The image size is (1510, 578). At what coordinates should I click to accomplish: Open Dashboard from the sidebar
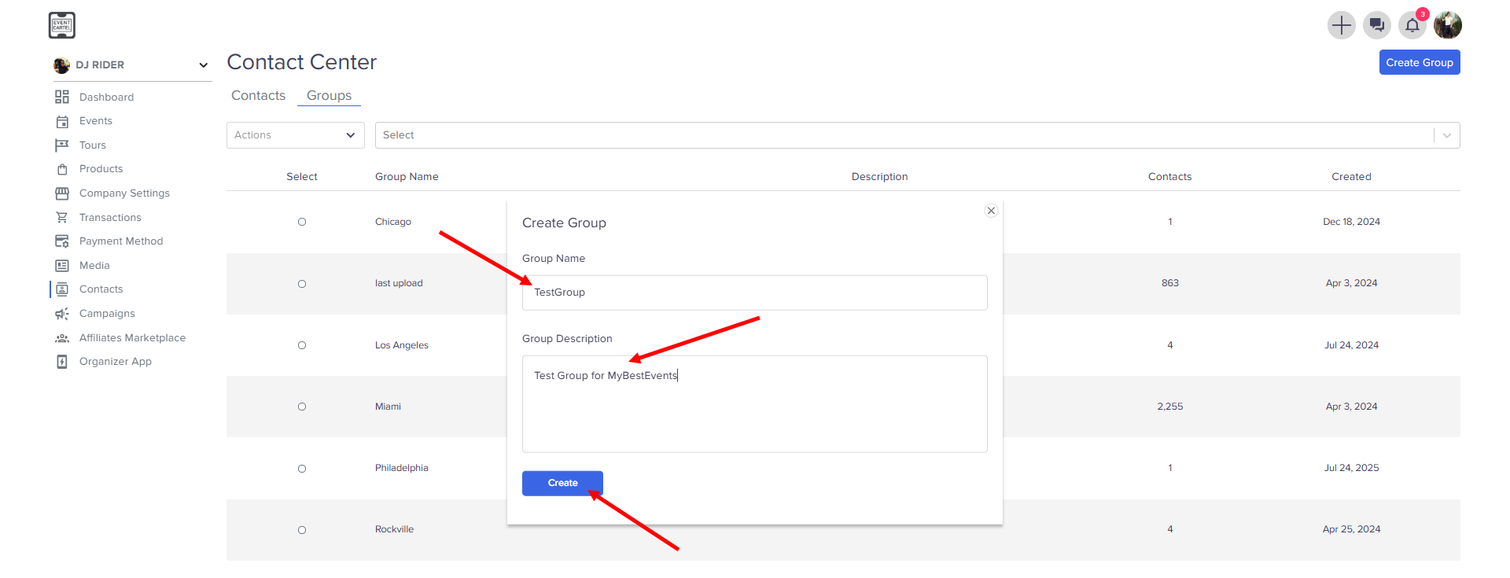pos(106,97)
